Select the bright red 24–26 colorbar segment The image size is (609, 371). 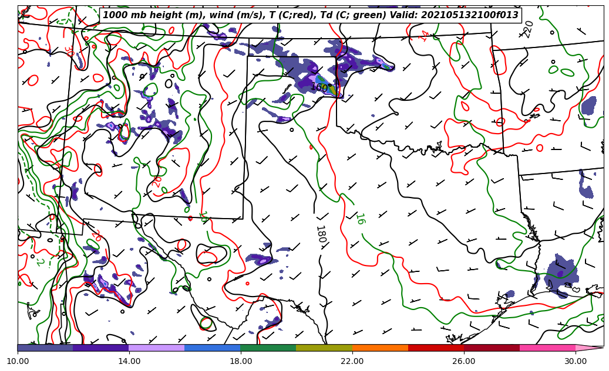pyautogui.click(x=436, y=348)
